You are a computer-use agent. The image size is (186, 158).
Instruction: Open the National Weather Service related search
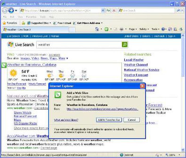[142, 70]
